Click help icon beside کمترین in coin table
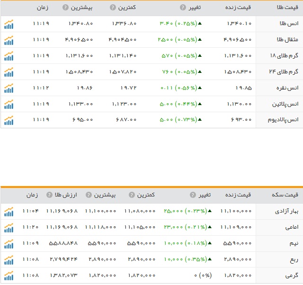 click(x=132, y=195)
